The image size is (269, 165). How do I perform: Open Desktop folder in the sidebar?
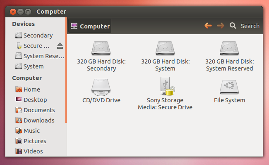coord(35,99)
